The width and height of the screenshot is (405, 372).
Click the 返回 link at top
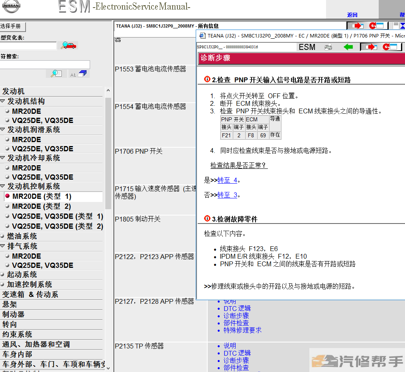[x=352, y=15]
